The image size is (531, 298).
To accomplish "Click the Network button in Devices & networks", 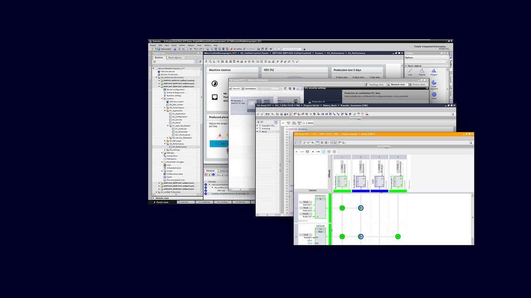I will coord(235,89).
